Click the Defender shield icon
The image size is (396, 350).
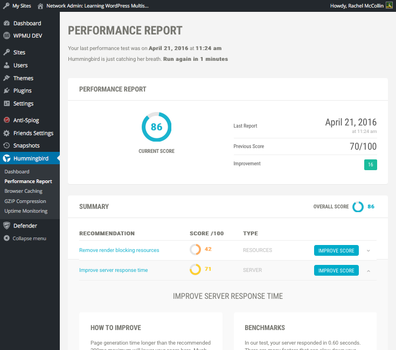pyautogui.click(x=7, y=226)
